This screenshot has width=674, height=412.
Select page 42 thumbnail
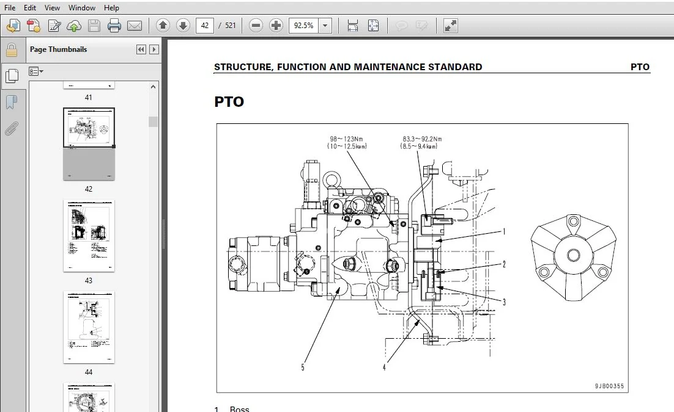[89, 144]
